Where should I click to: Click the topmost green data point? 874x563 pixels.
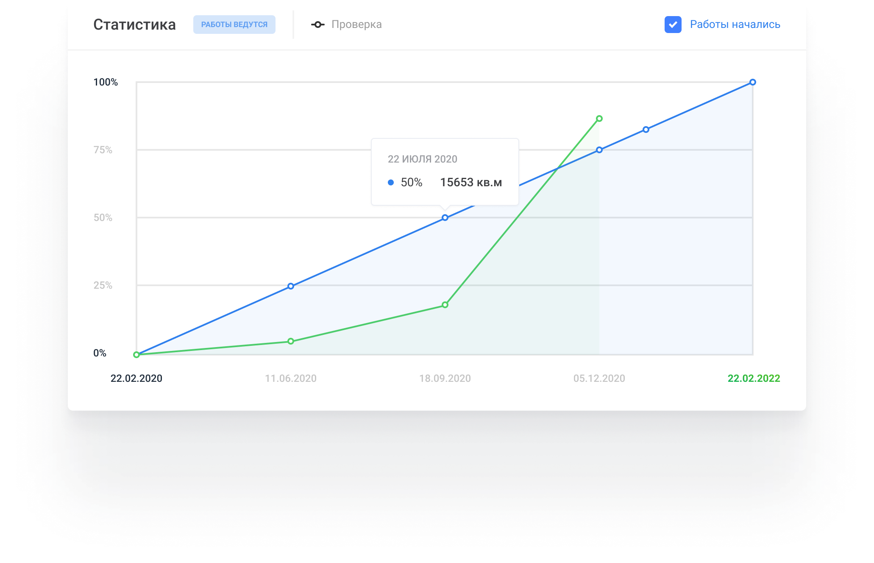click(599, 119)
